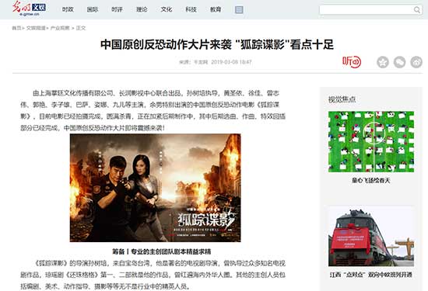The image size is (428, 291).
Task: Focus the search input field
Action: pos(367,10)
